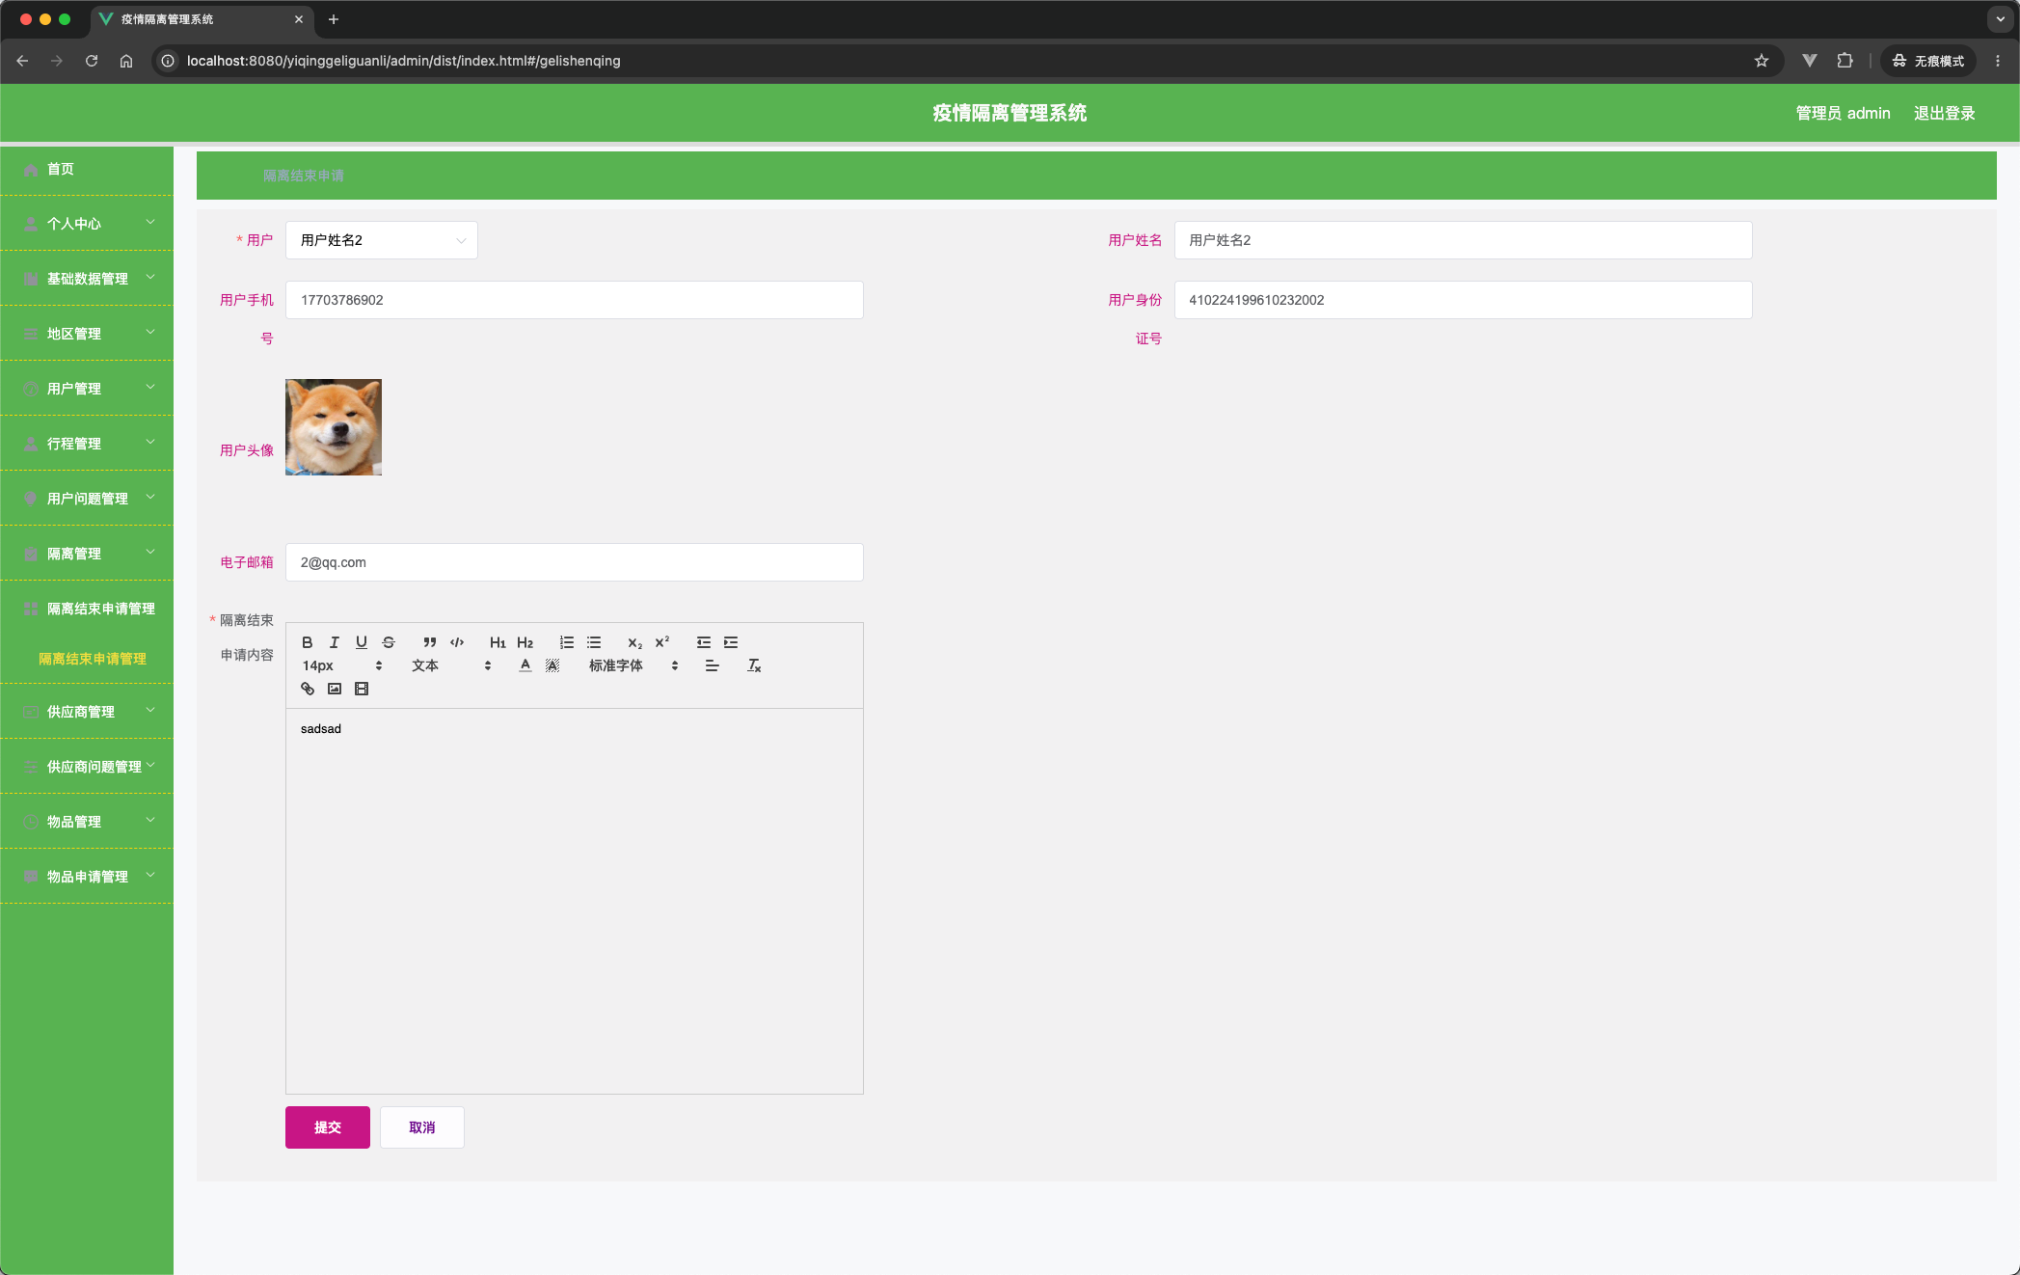Expand the 行程管理 sidebar menu

pos(87,444)
